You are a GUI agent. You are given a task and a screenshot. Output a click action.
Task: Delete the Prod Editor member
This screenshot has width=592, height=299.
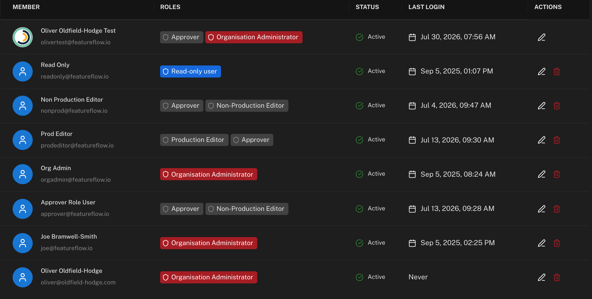tap(557, 140)
